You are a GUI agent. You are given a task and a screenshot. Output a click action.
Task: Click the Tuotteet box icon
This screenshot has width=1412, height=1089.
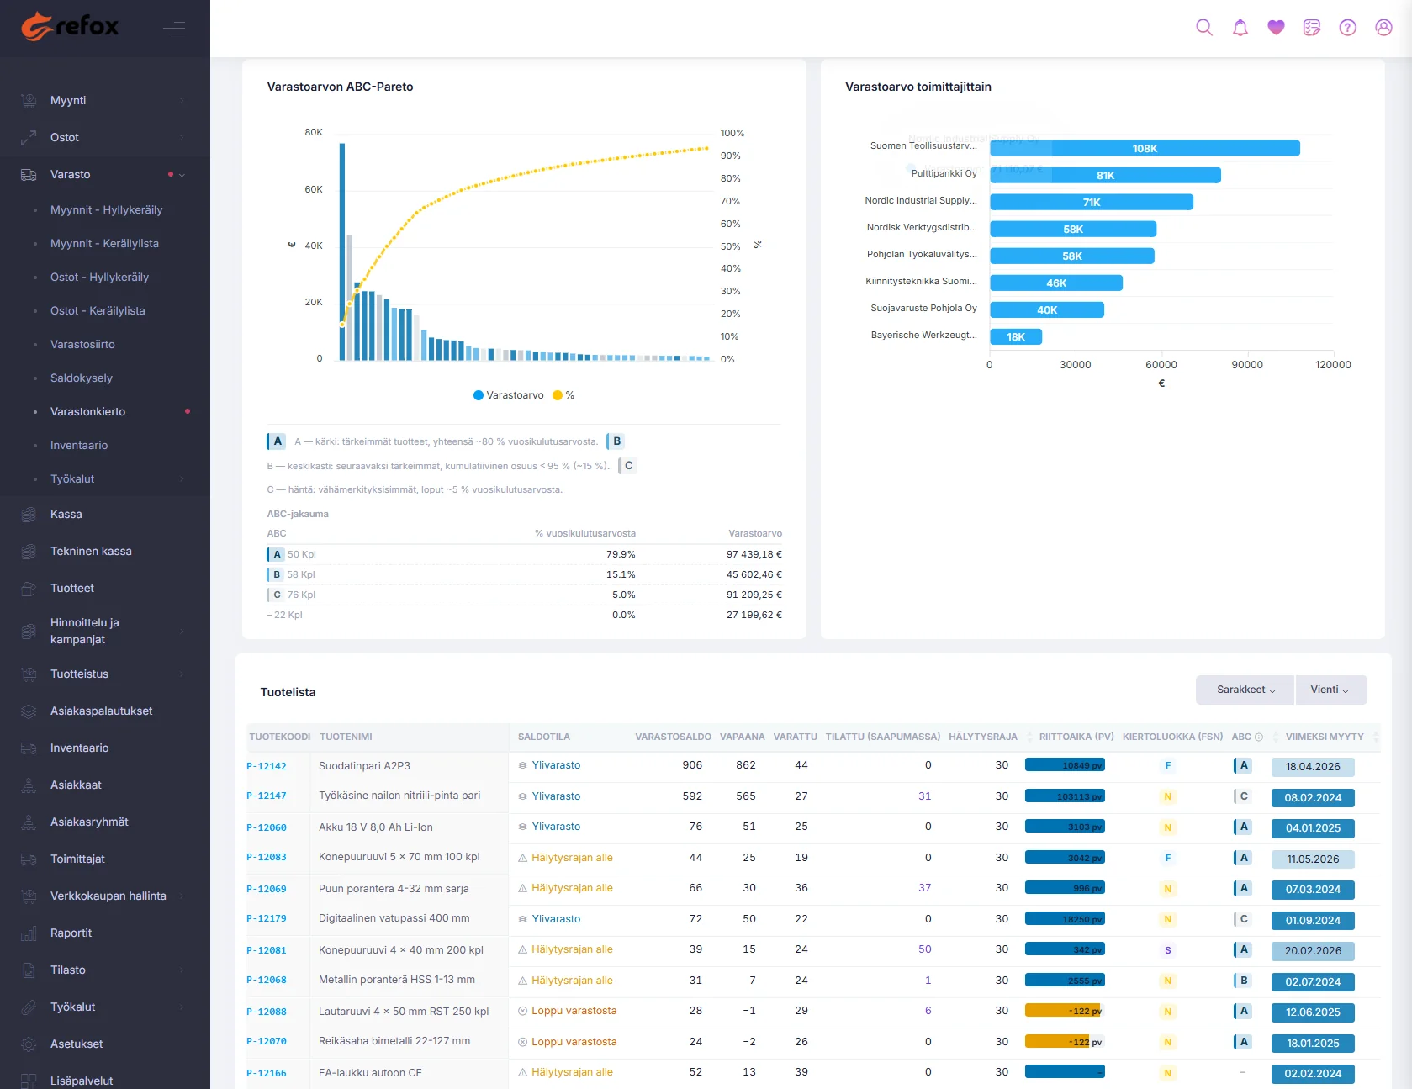29,589
